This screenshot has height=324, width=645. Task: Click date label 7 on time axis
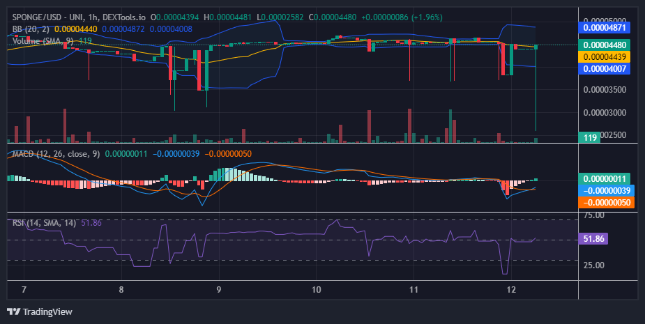pyautogui.click(x=24, y=289)
